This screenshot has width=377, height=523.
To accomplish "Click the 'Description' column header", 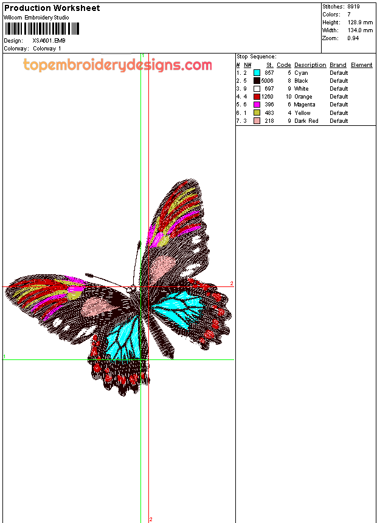I will [x=310, y=65].
